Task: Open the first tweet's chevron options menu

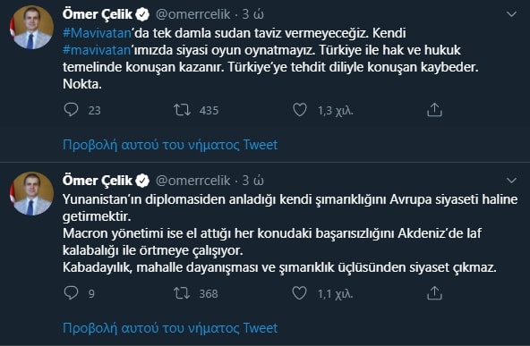Action: pyautogui.click(x=512, y=14)
